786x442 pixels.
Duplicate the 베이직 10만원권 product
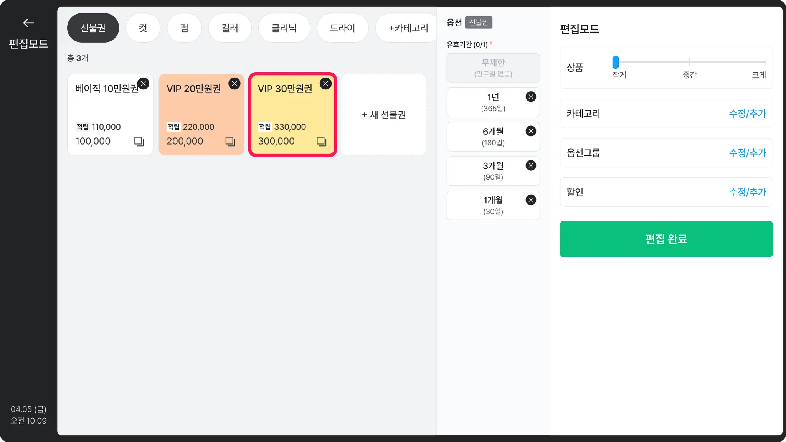tap(139, 141)
